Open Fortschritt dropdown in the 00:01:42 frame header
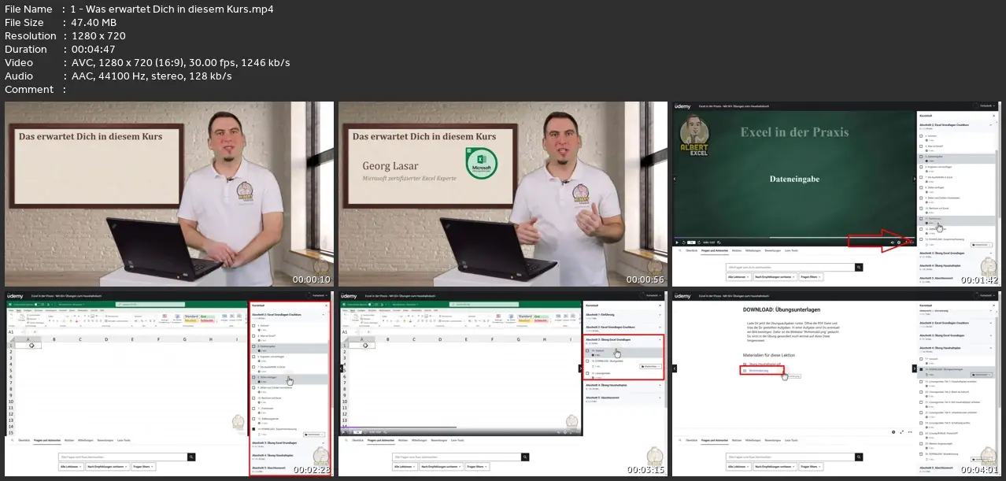Screen dimensions: 1006x481 click(987, 105)
